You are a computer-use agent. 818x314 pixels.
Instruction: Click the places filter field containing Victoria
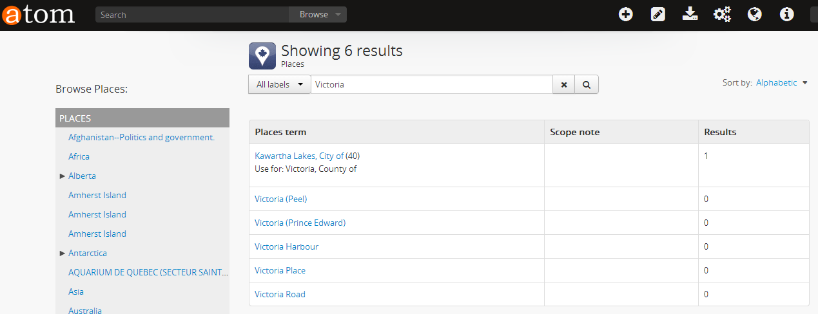432,84
